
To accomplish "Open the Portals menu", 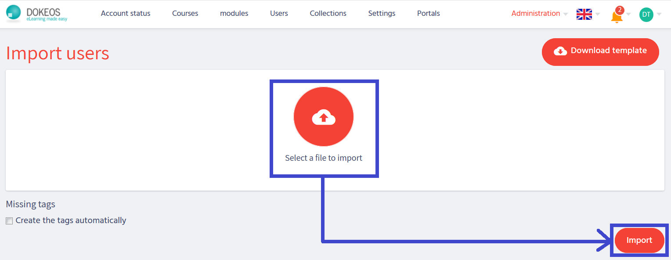I will pos(428,14).
